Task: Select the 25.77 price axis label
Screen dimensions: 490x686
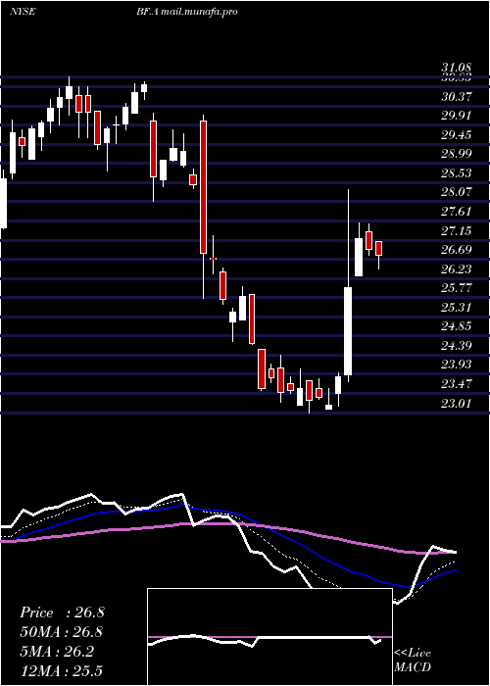Action: (x=456, y=288)
